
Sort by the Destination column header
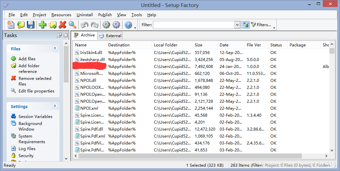click(x=129, y=45)
